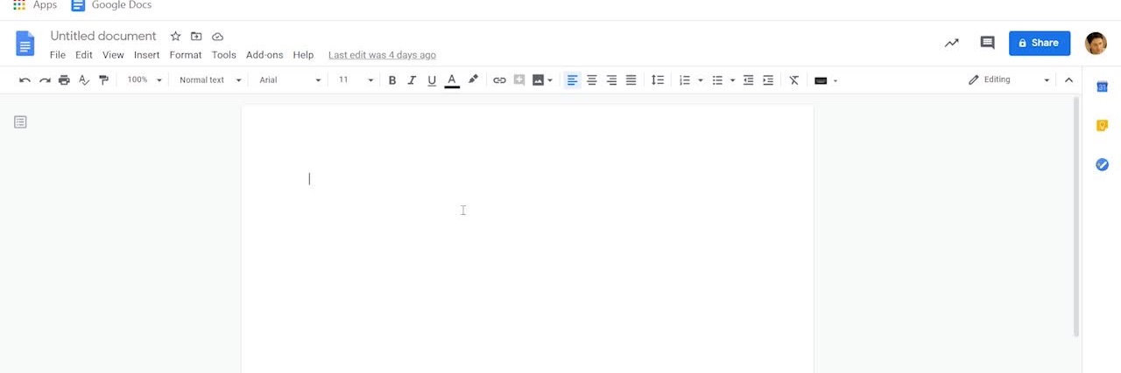Open the activity dashboard trend icon
1121x373 pixels.
(x=951, y=43)
